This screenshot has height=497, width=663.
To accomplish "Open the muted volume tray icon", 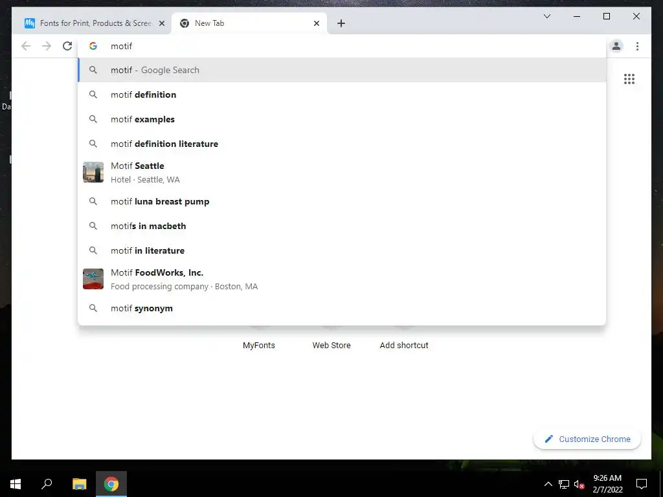I will [579, 484].
